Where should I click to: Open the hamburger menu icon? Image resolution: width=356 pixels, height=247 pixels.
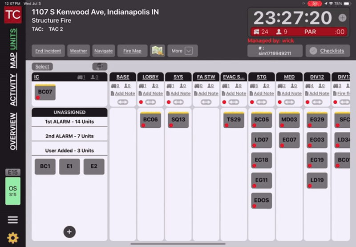coord(13,220)
